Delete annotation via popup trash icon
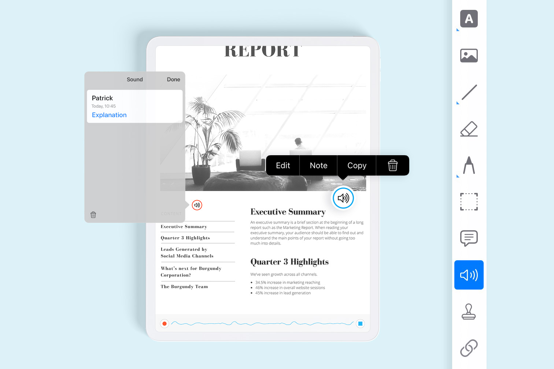 (392, 165)
